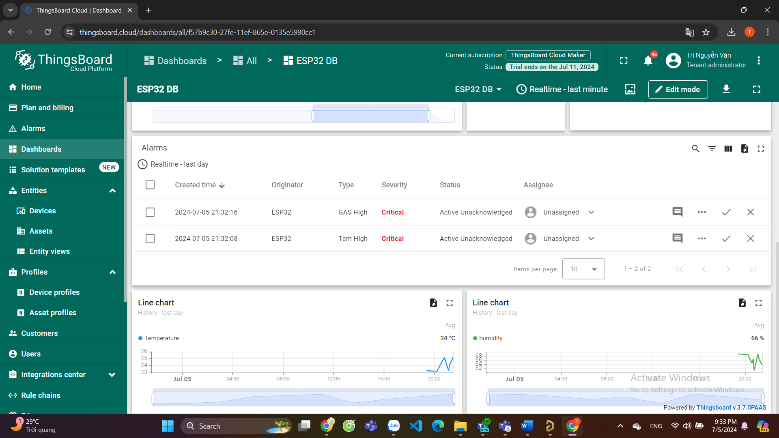The height and width of the screenshot is (438, 779).
Task: Toggle checkbox for GAS High alarm row
Action: point(150,212)
